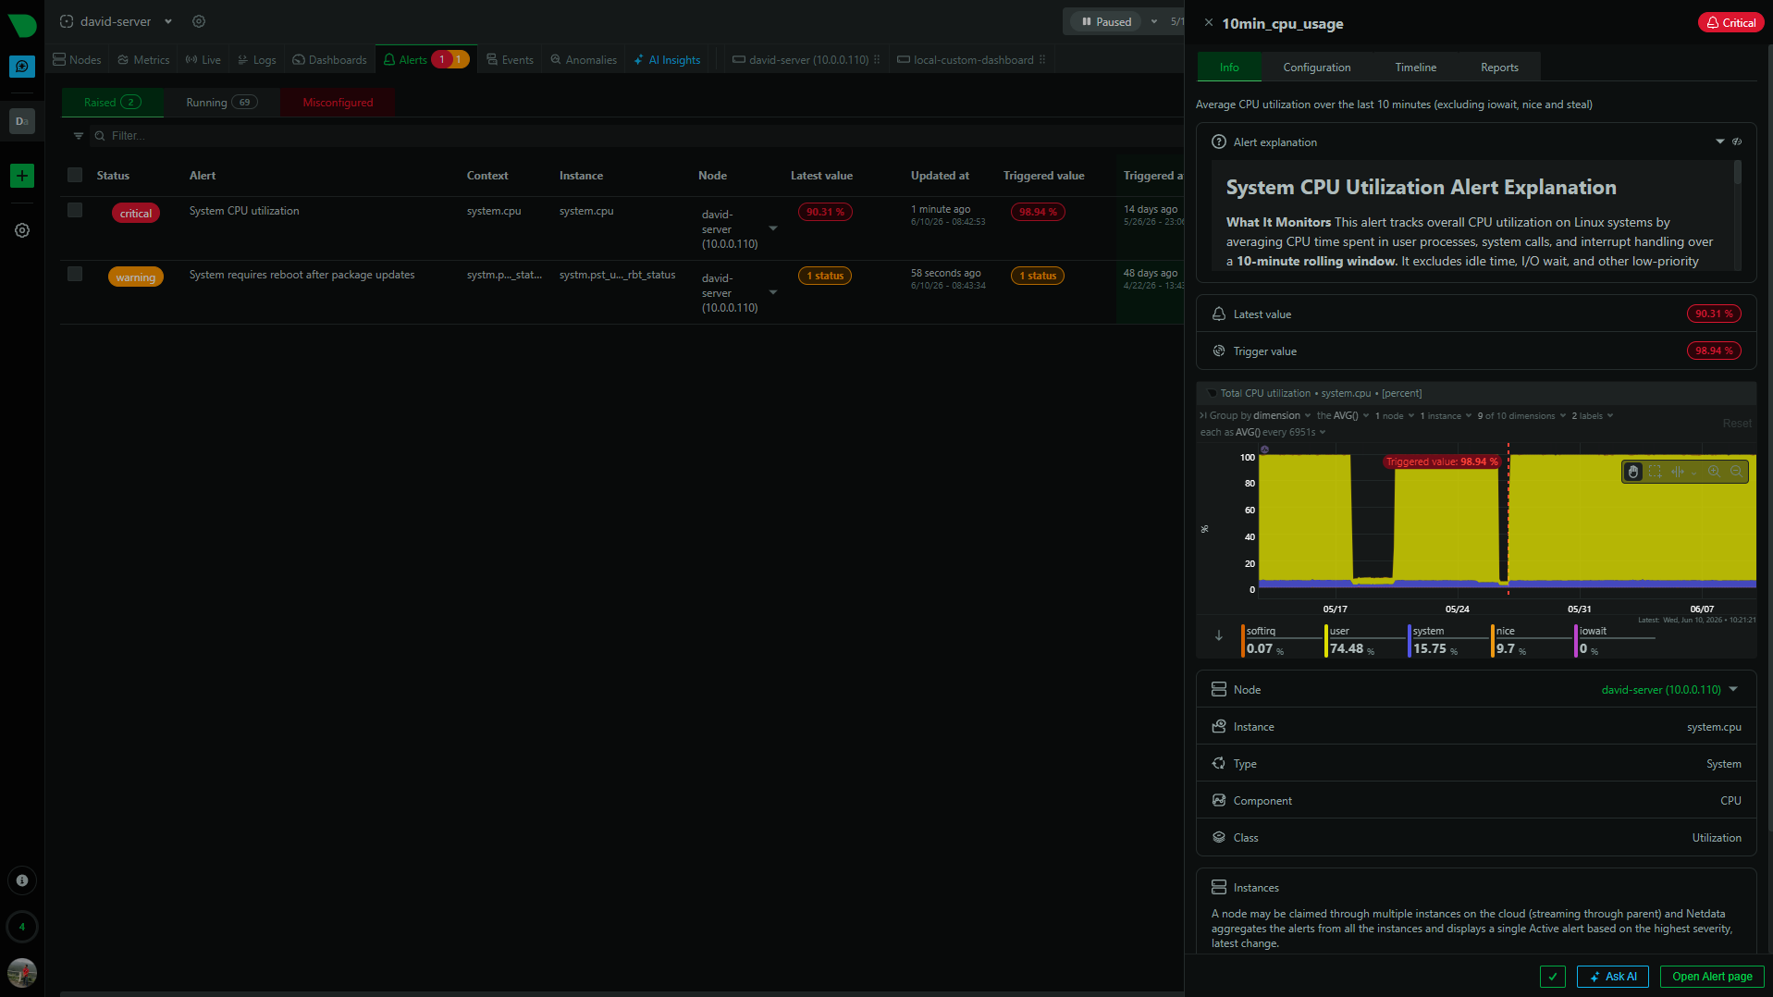The width and height of the screenshot is (1773, 997).
Task: Select the chart horizontal highlight tool
Action: [1677, 472]
